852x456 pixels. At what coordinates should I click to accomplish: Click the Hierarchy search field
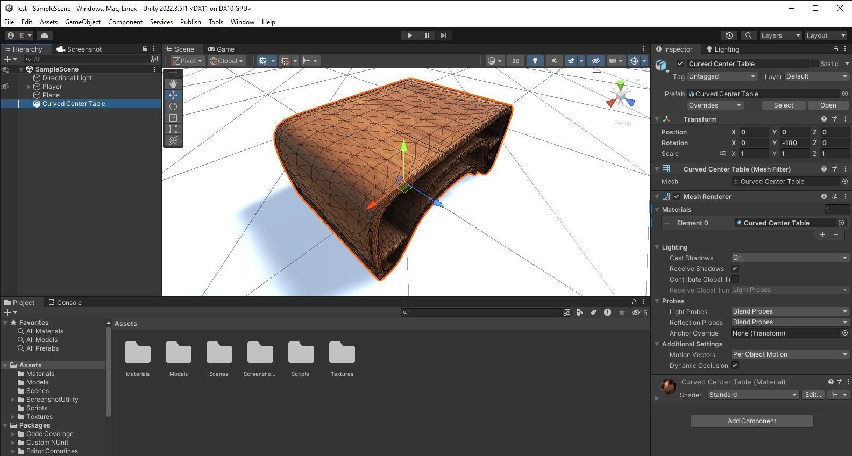click(86, 59)
